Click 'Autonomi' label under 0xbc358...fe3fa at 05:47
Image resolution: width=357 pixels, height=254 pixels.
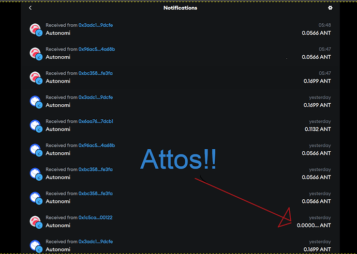[58, 81]
